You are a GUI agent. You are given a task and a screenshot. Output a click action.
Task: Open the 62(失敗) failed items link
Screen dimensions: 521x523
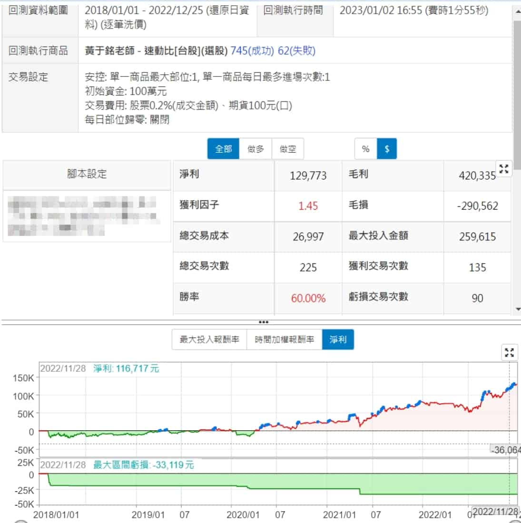296,51
